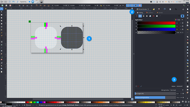Open the layers/objects dialog icon in dock

(176, 9)
